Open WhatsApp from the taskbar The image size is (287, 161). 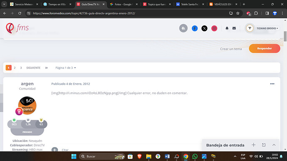coord(195,156)
